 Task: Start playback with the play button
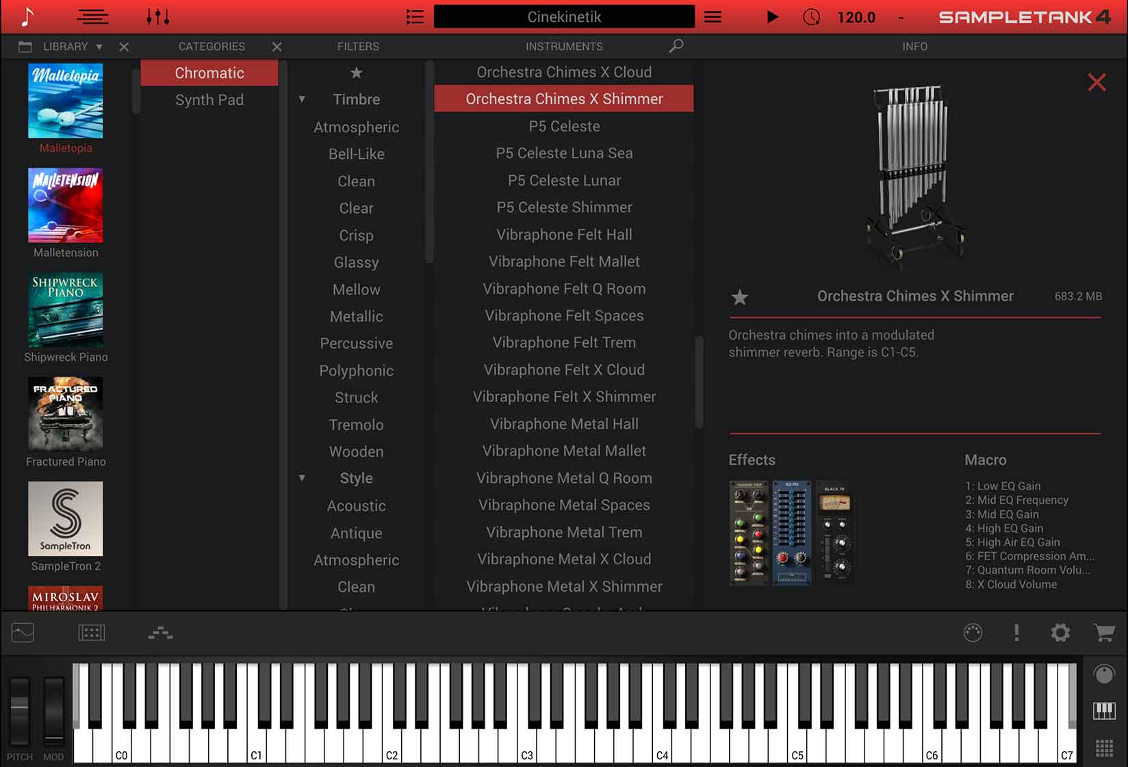(x=772, y=16)
